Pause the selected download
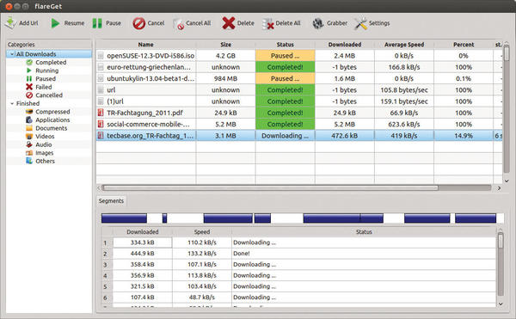The height and width of the screenshot is (319, 516). pyautogui.click(x=97, y=23)
